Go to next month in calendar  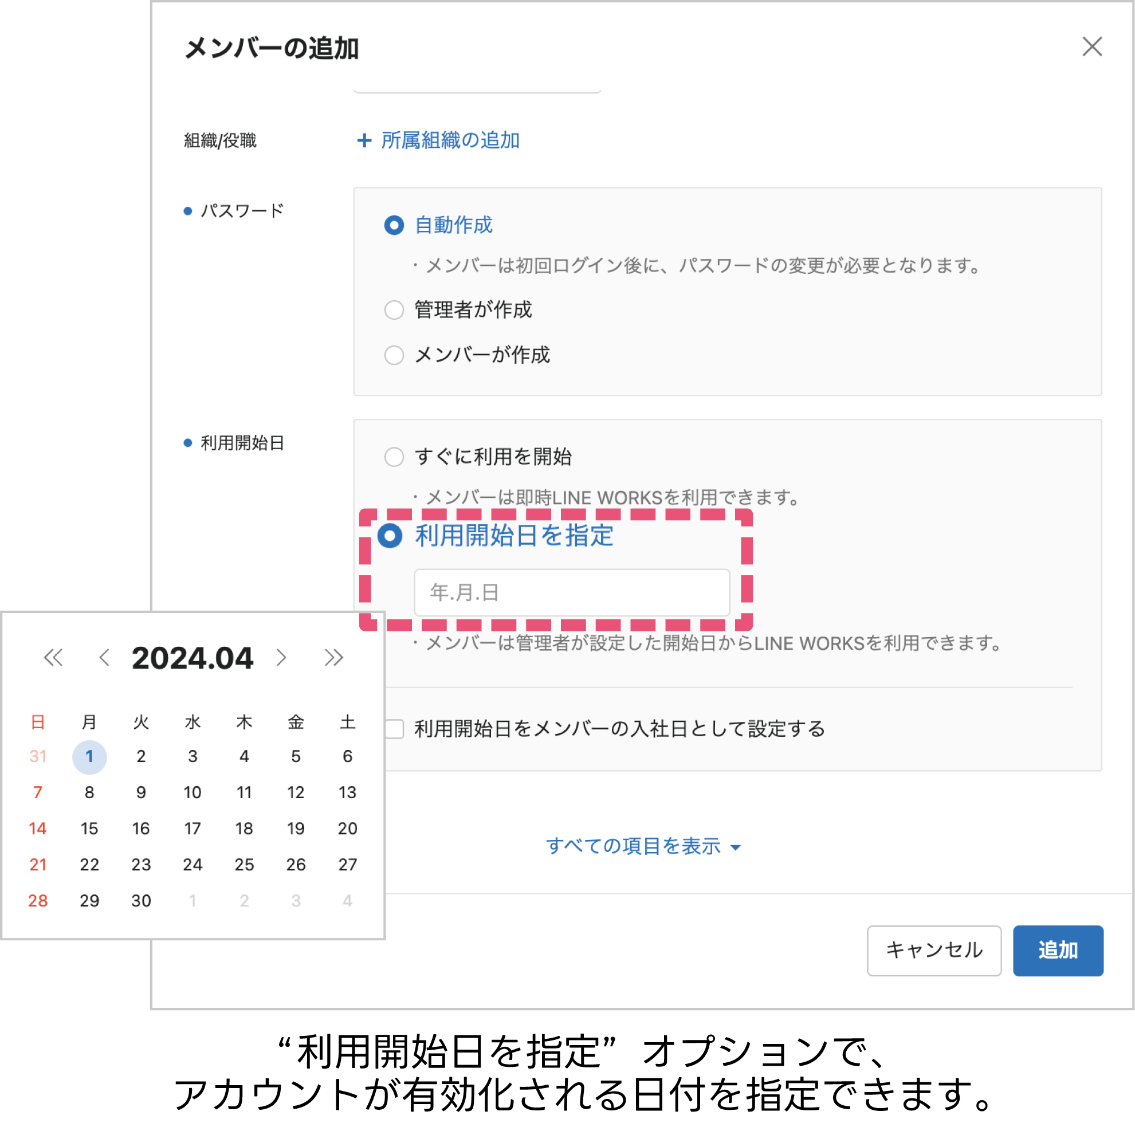tap(281, 658)
